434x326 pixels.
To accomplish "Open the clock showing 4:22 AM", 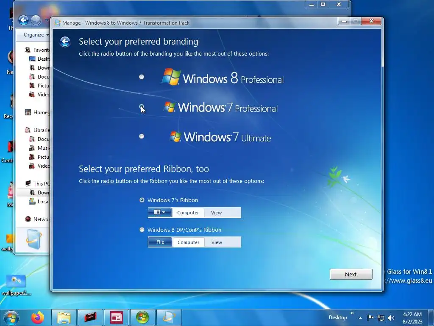I will [412, 318].
